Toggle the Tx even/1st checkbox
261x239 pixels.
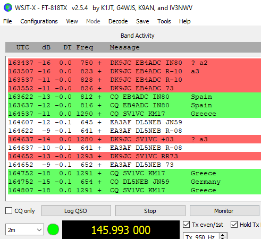(186, 225)
